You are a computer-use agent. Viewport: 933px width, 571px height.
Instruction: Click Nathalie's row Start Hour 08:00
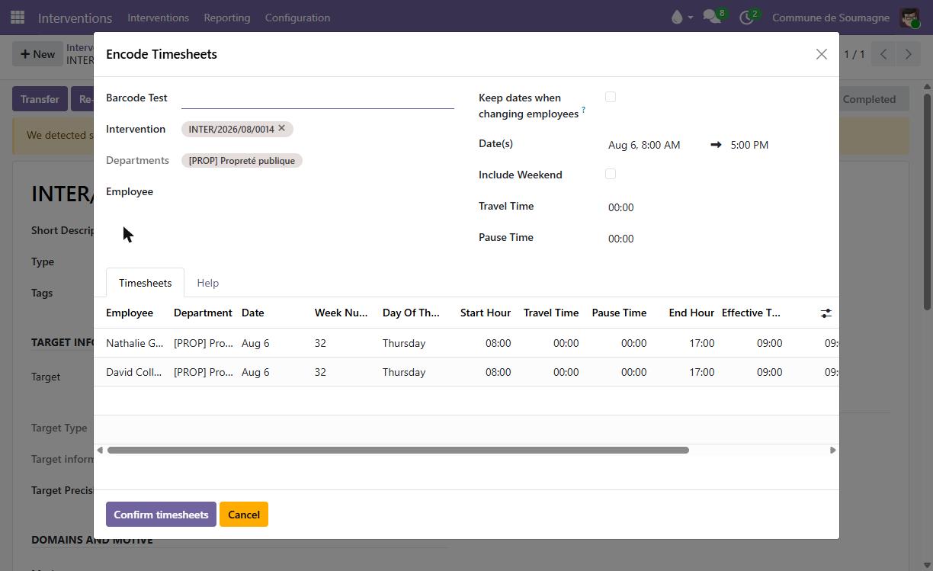[x=498, y=343]
